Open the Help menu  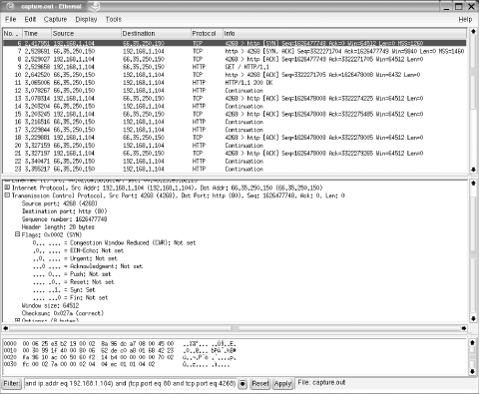(x=465, y=19)
